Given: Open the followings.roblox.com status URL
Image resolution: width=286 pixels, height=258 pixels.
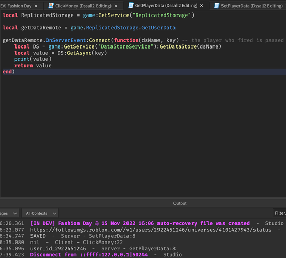Looking at the screenshot, I should click(x=151, y=230).
